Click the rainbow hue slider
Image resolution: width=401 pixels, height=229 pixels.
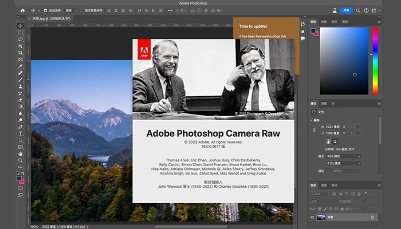375,60
